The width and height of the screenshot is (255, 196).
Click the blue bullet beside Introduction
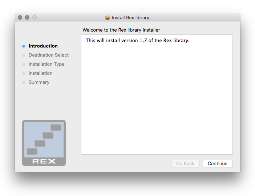tap(24, 46)
